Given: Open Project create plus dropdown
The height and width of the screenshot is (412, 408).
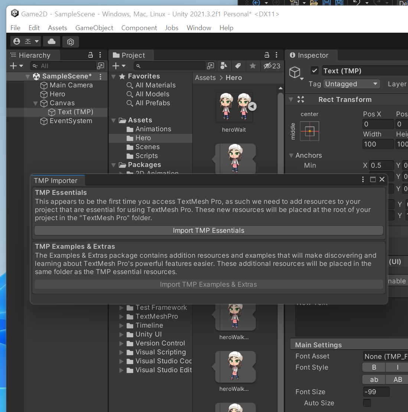Looking at the screenshot, I should pos(119,66).
